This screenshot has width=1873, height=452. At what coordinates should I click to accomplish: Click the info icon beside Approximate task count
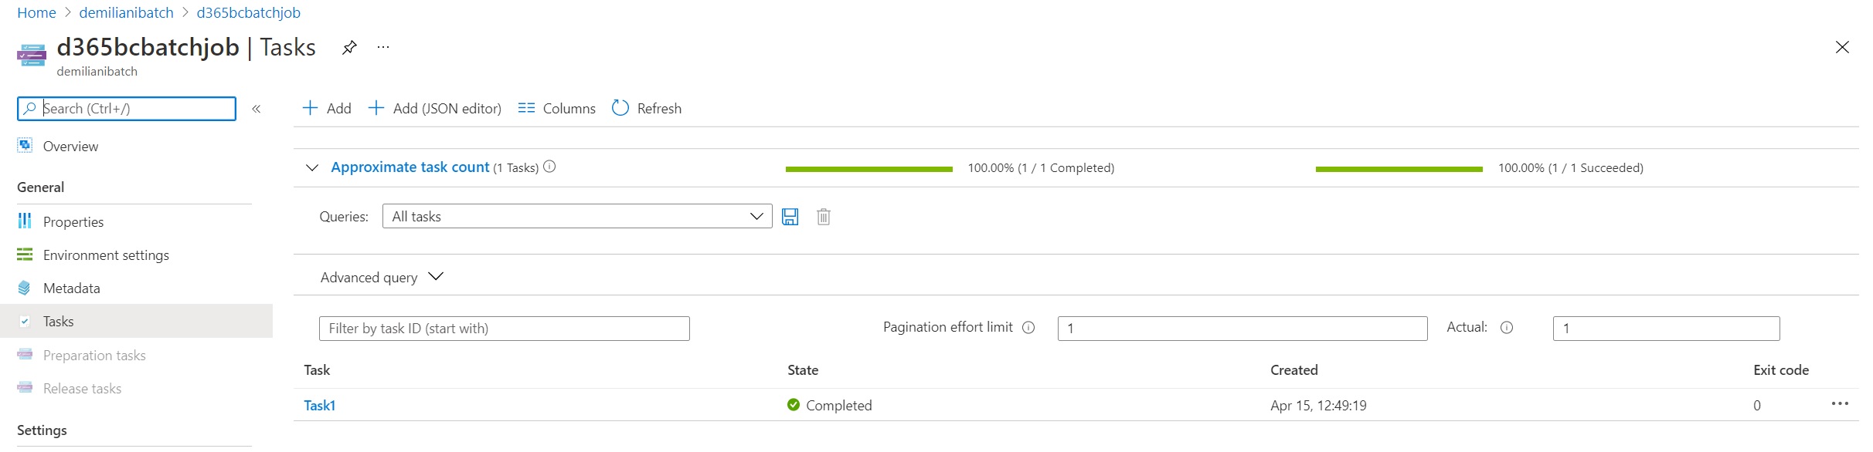(549, 167)
